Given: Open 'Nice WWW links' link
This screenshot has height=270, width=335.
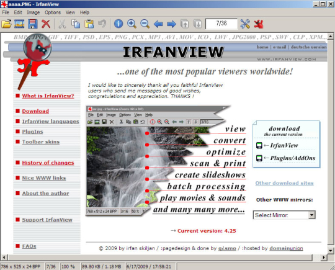Looking at the screenshot, I should coord(44,178).
